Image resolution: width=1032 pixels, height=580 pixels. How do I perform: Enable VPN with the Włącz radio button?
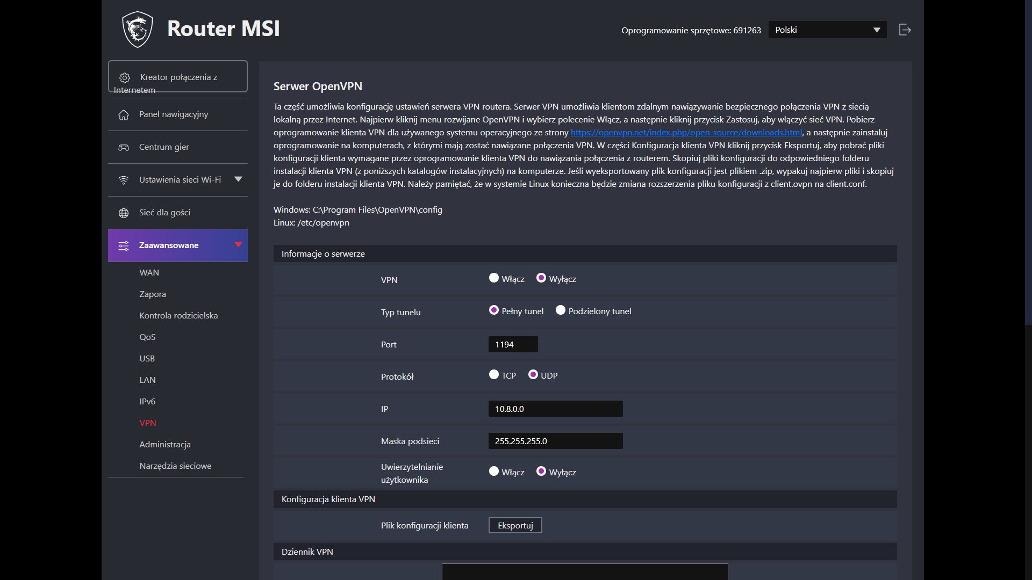494,278
